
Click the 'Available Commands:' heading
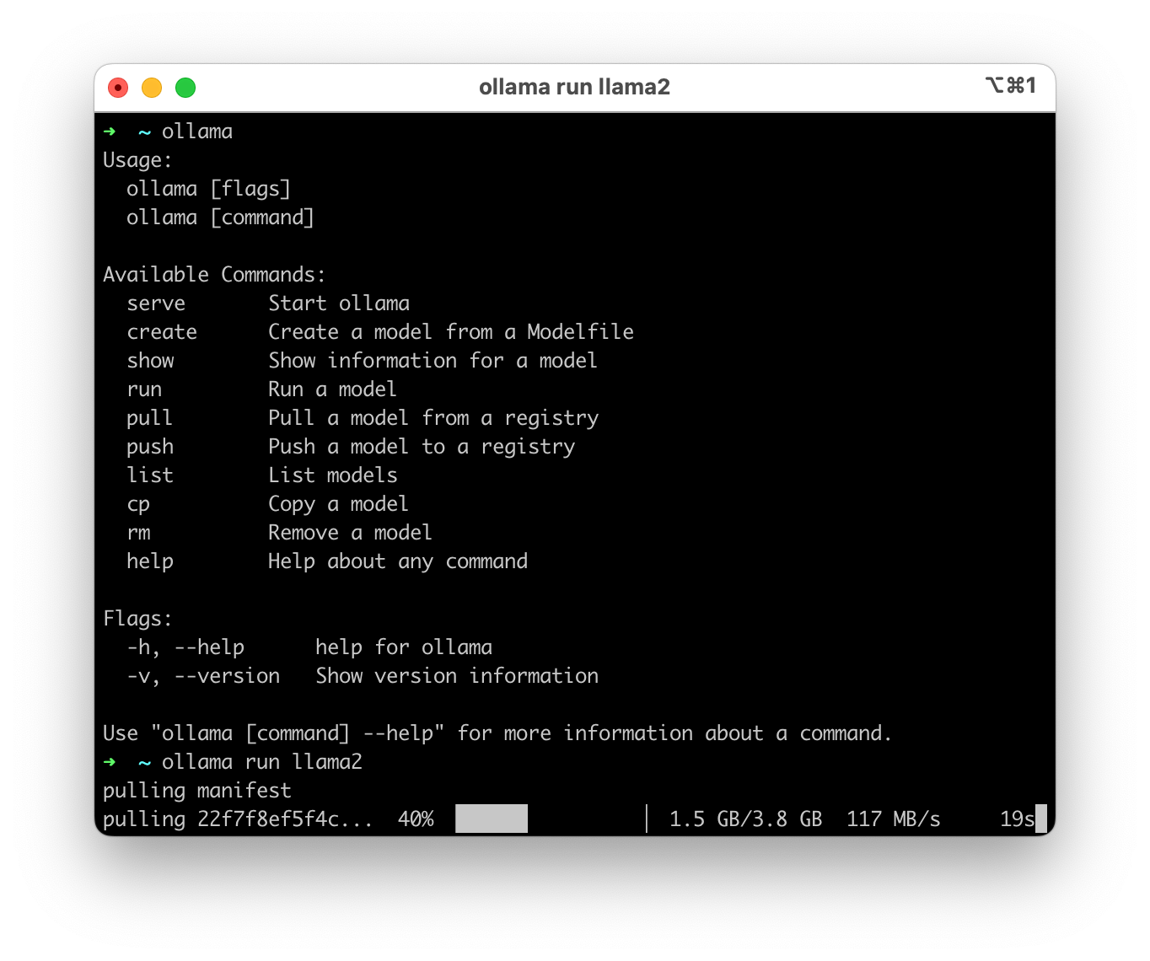tap(214, 275)
